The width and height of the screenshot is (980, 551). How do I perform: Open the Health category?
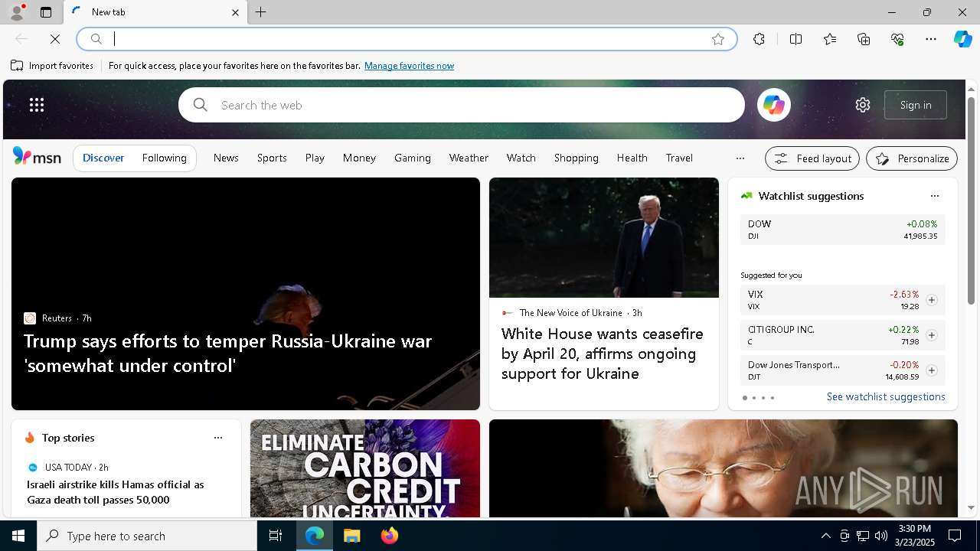(632, 158)
